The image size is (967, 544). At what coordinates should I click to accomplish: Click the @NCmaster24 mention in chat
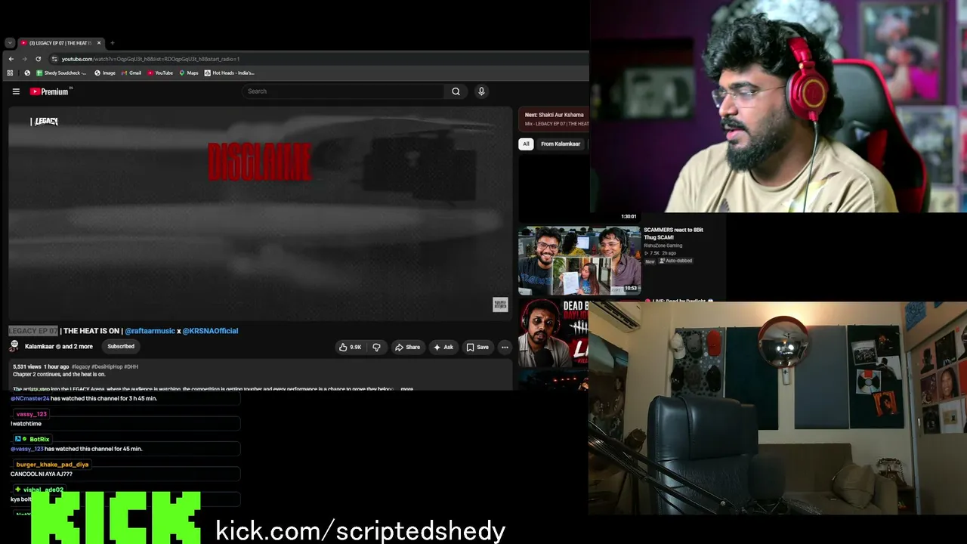pyautogui.click(x=29, y=398)
